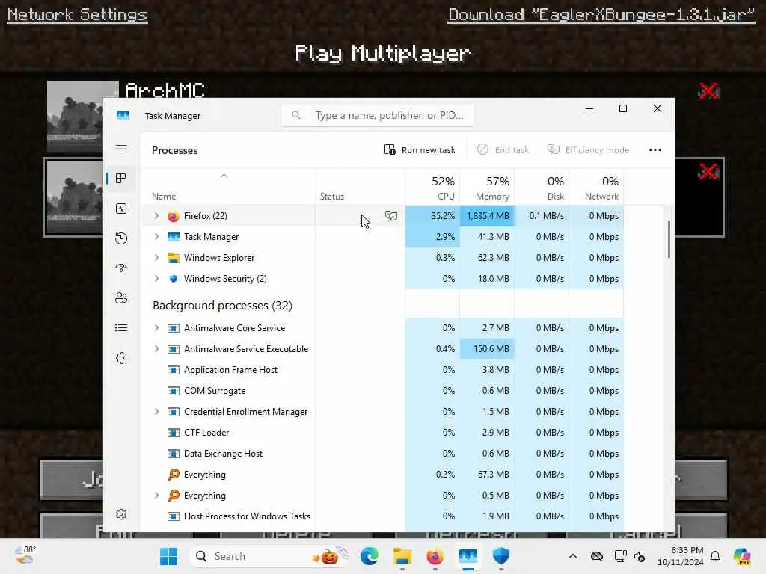Click the 1,835.4 MB memory cell for Firefox

tap(487, 216)
